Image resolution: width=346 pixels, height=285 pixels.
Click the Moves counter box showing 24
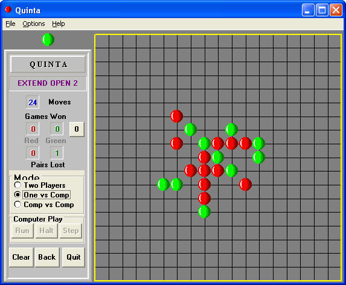(33, 102)
